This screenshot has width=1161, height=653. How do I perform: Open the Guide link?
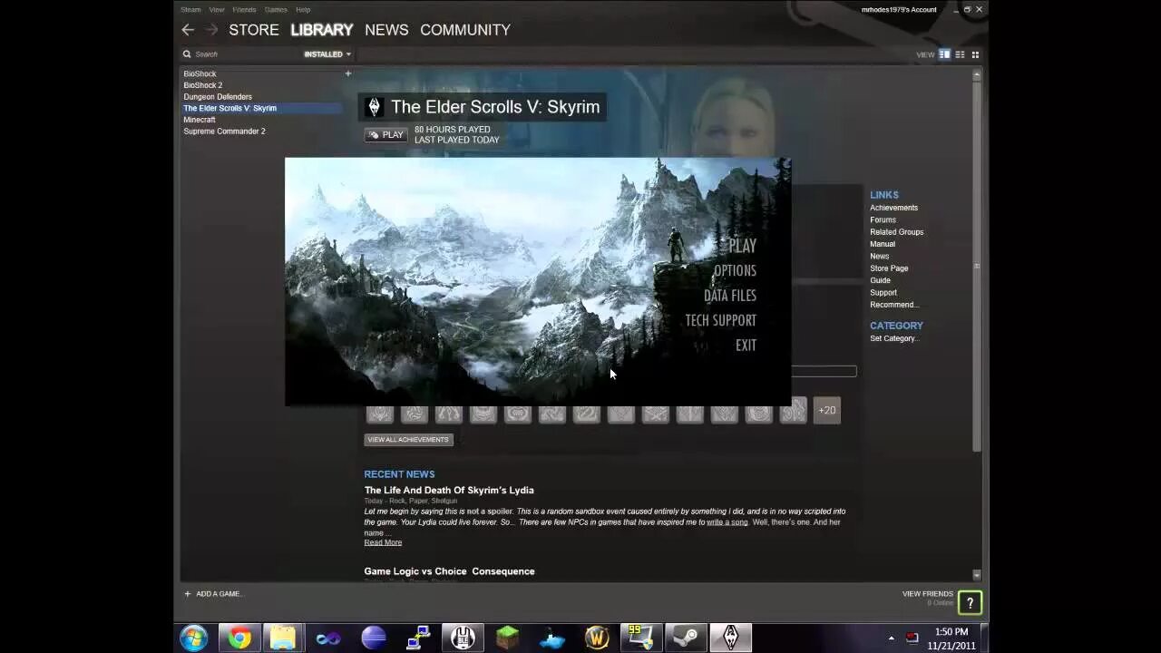pos(880,280)
